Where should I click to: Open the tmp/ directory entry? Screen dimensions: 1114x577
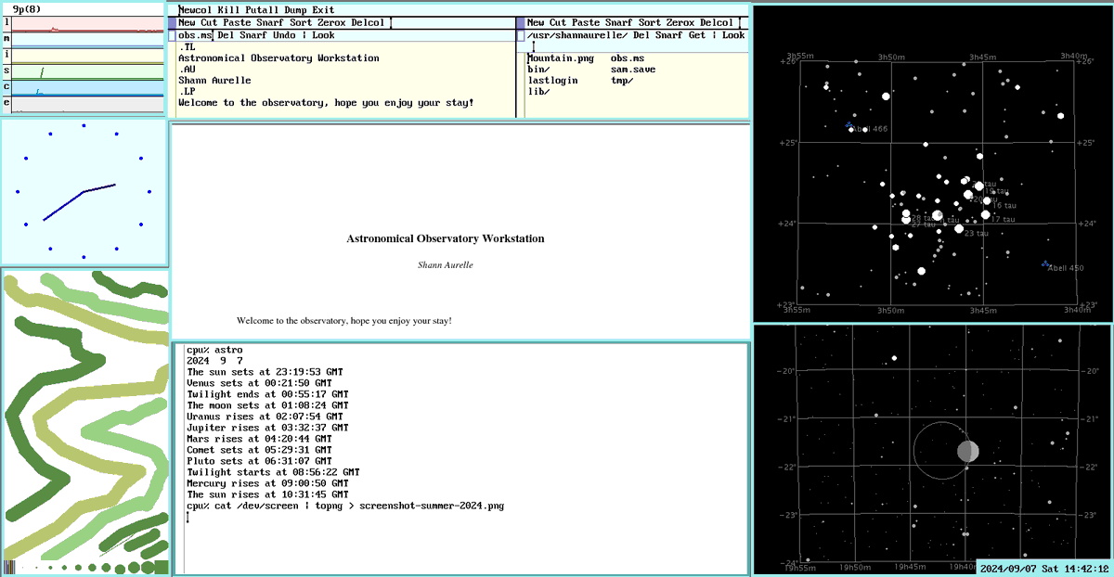(622, 81)
